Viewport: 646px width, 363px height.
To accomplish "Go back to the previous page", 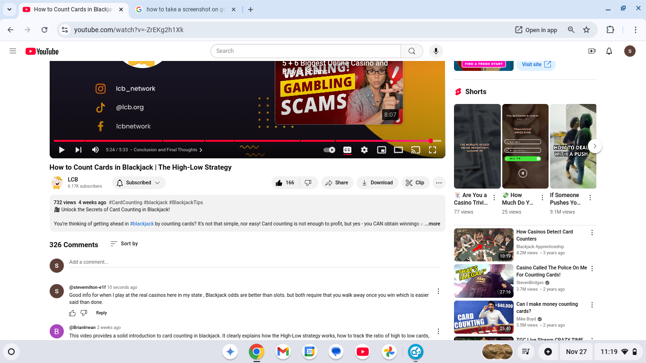I will pyautogui.click(x=10, y=30).
